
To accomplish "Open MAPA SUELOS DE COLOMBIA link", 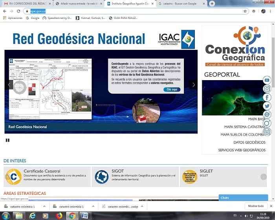I will tap(243, 135).
